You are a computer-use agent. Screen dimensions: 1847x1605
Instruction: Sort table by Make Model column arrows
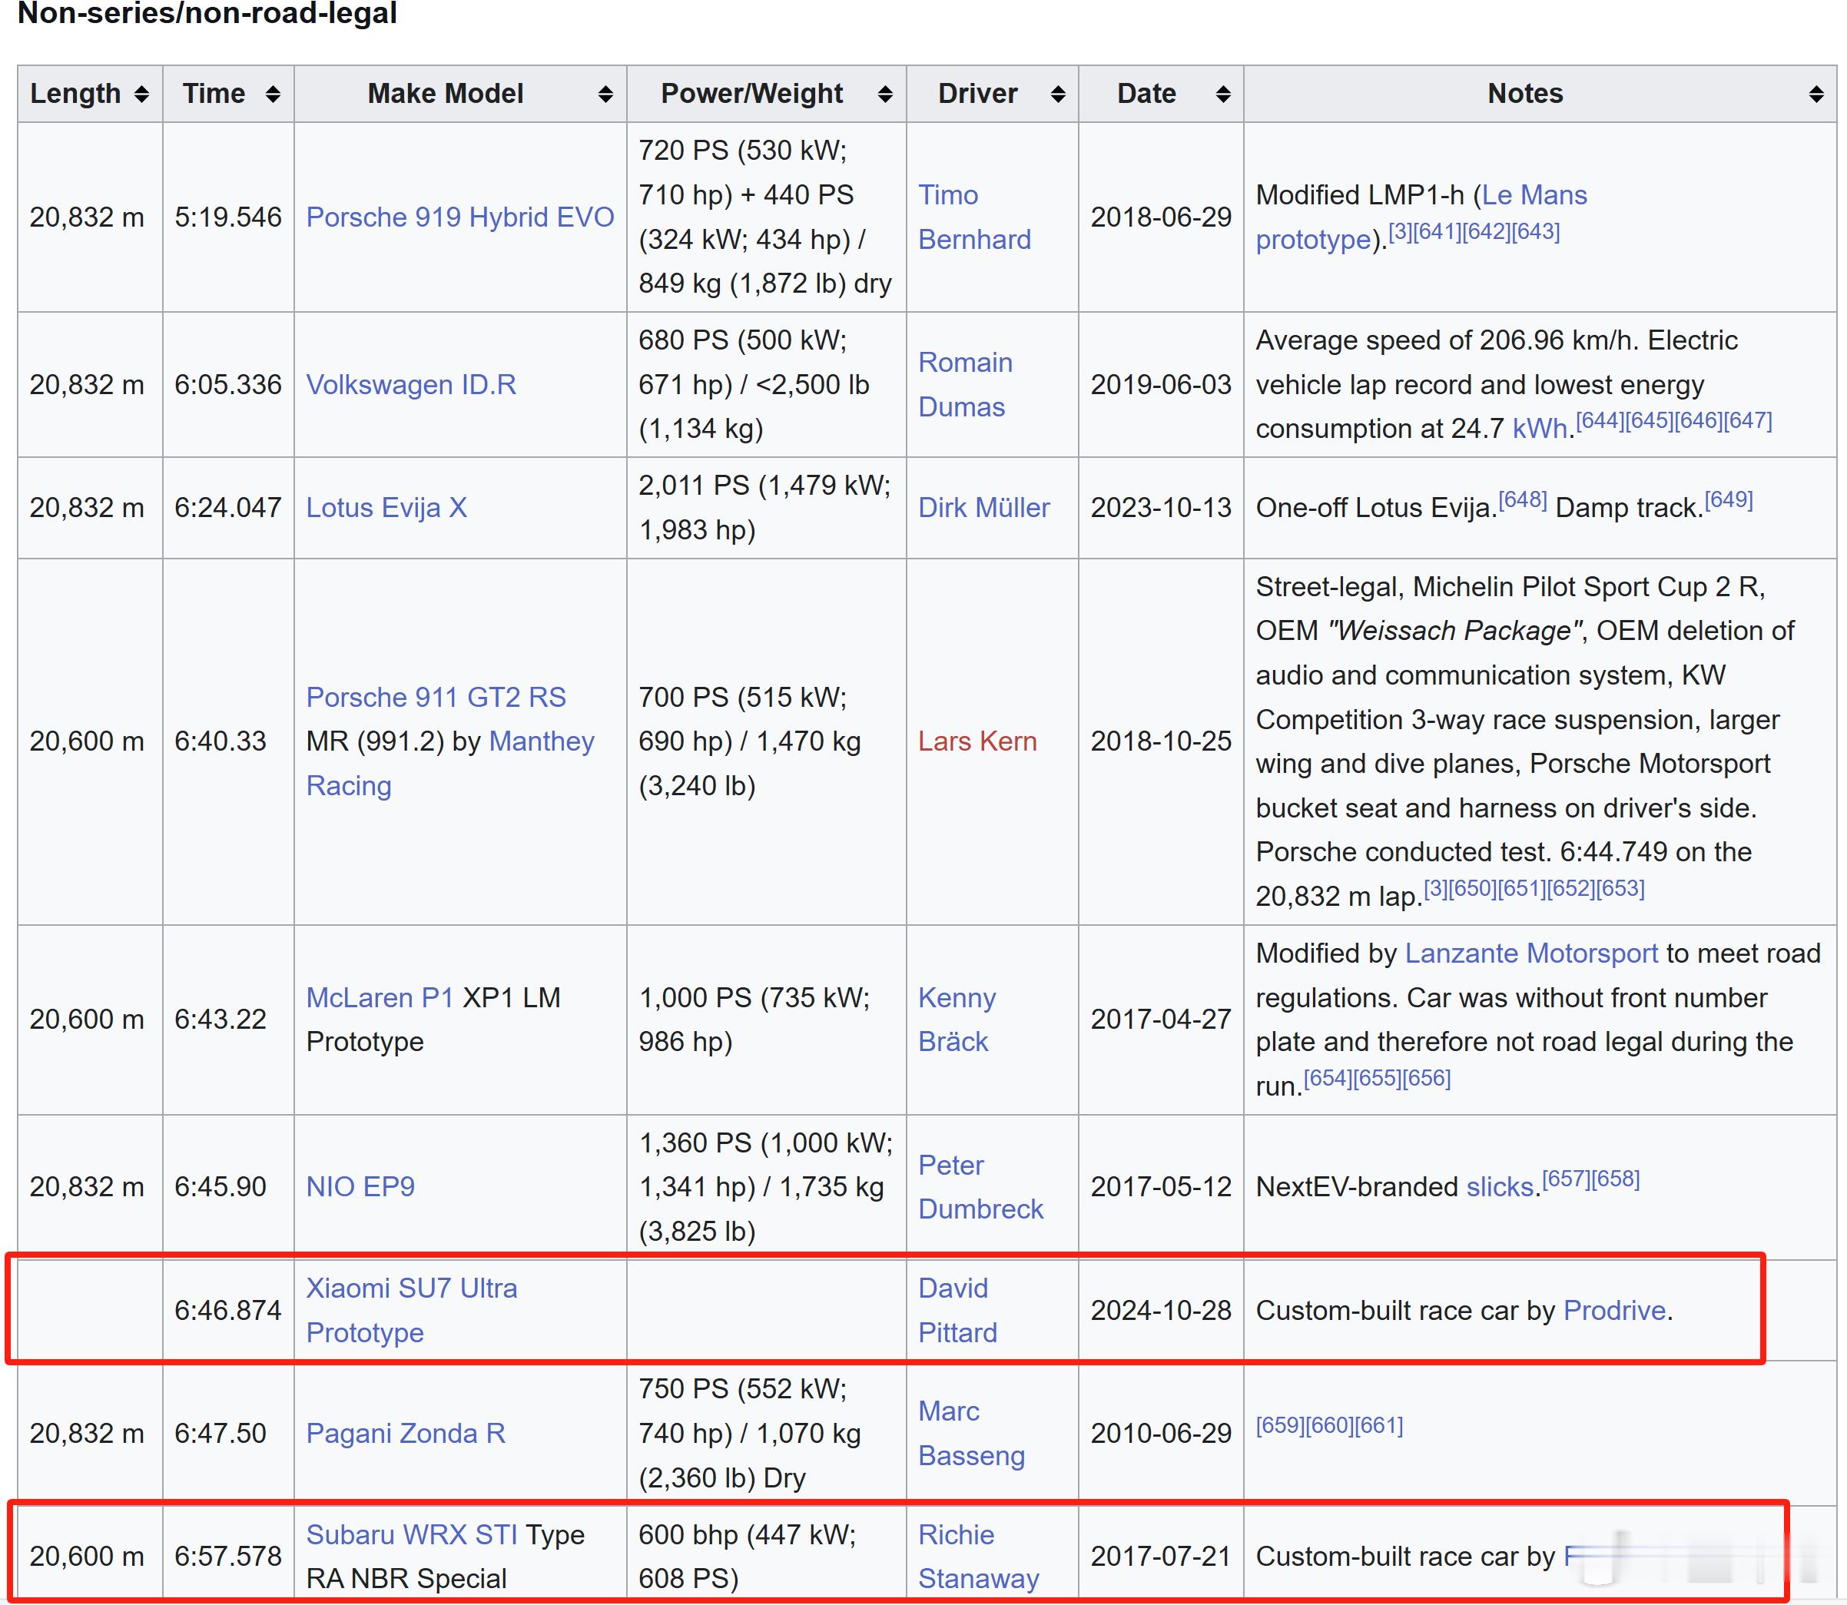(x=605, y=94)
